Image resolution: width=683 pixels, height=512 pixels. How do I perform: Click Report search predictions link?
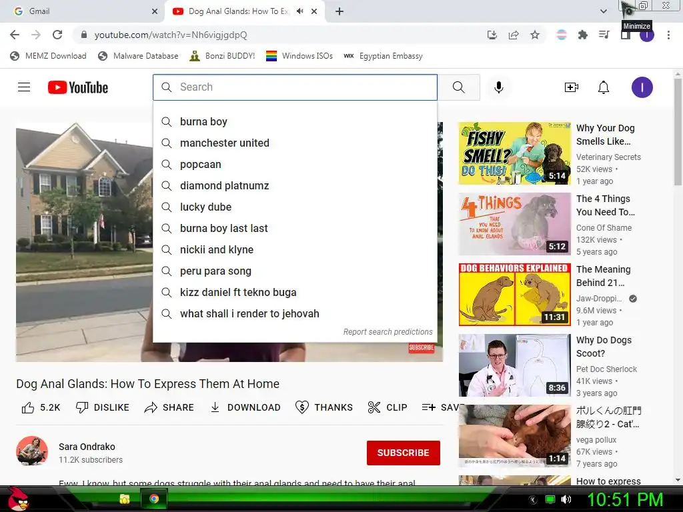click(388, 332)
